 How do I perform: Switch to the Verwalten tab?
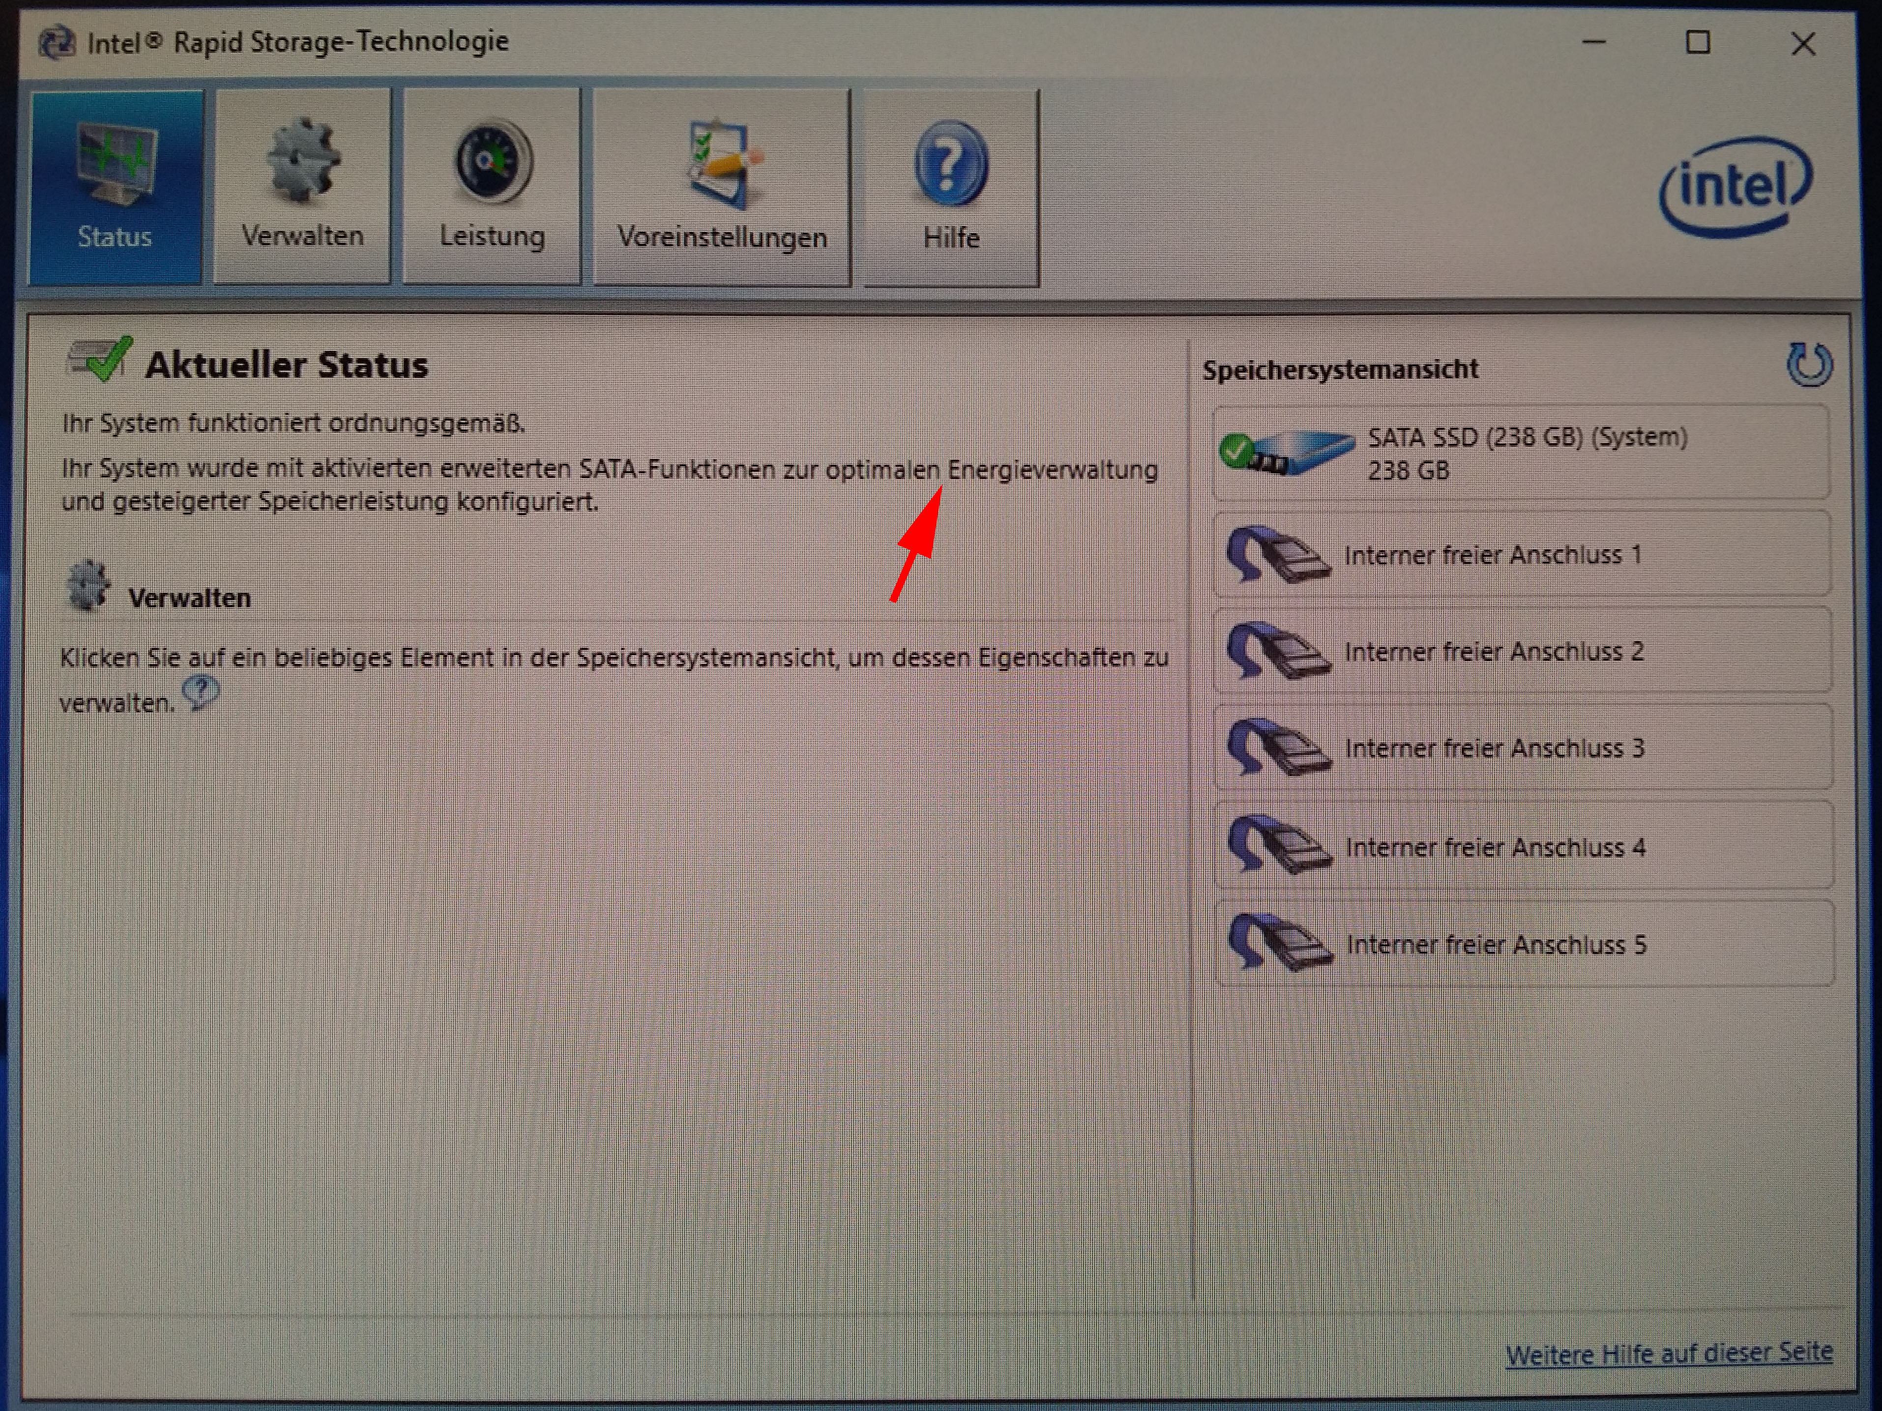302,187
